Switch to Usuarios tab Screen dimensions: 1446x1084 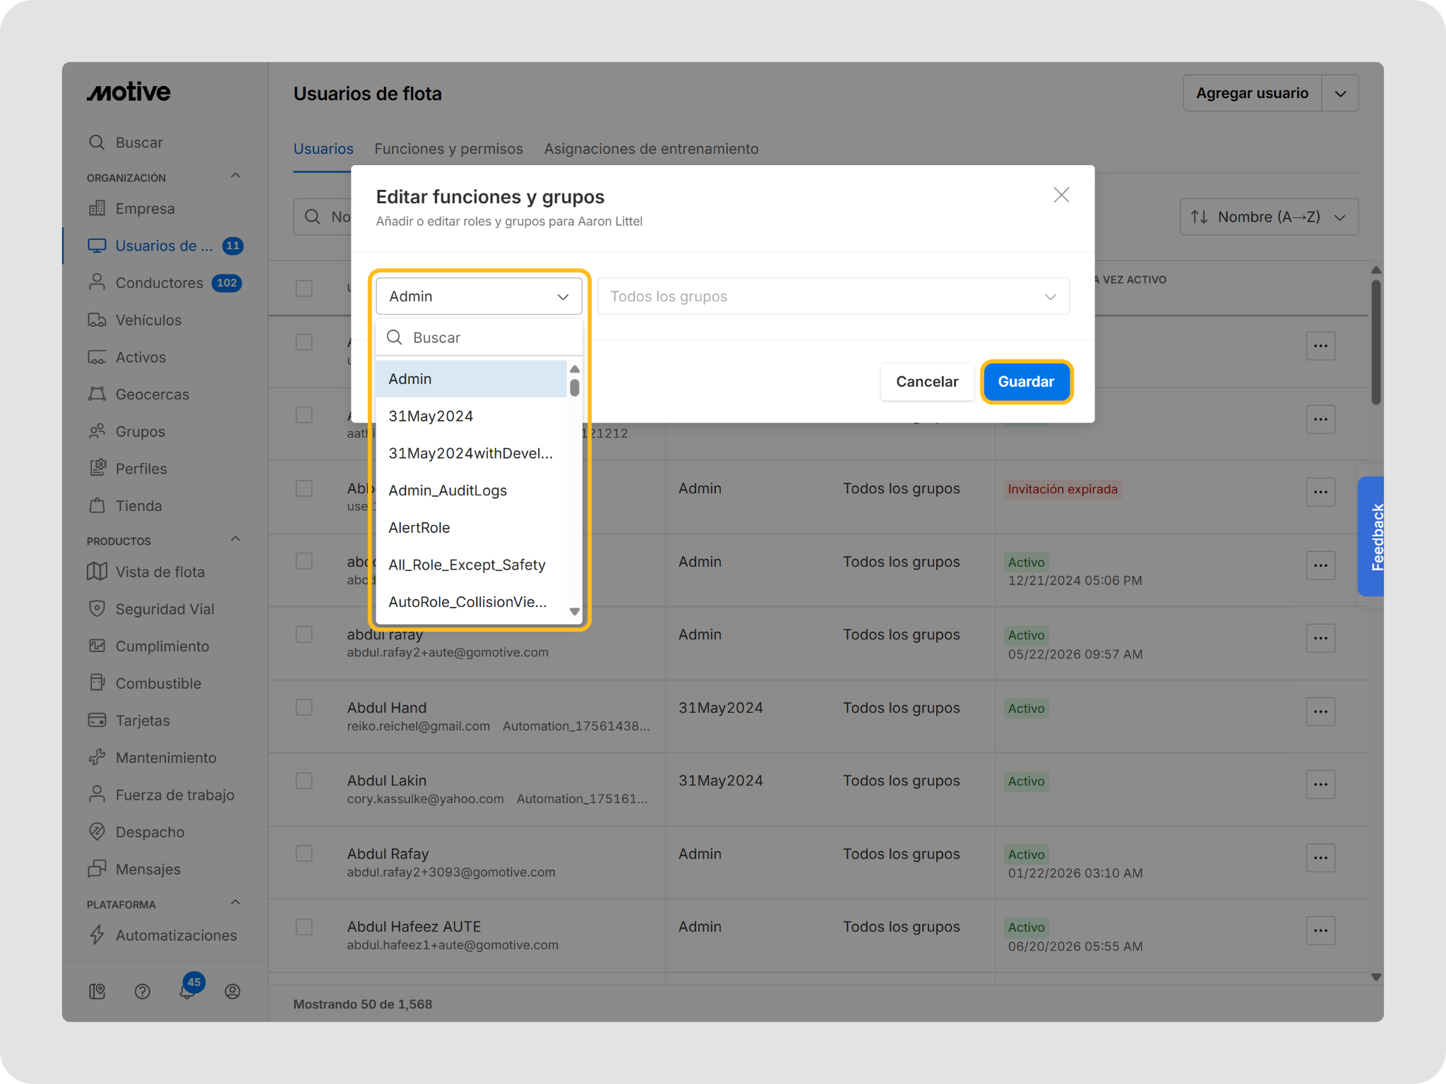tap(323, 149)
